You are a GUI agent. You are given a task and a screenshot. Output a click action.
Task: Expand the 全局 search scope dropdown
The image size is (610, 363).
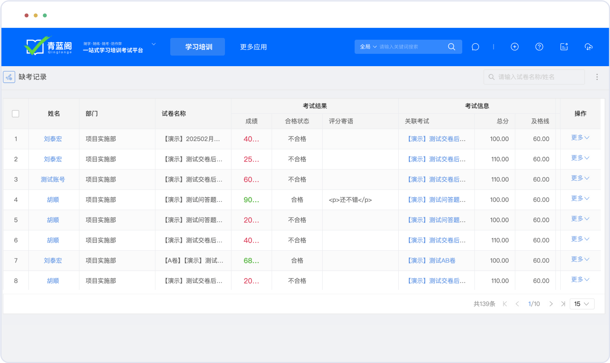click(x=368, y=47)
